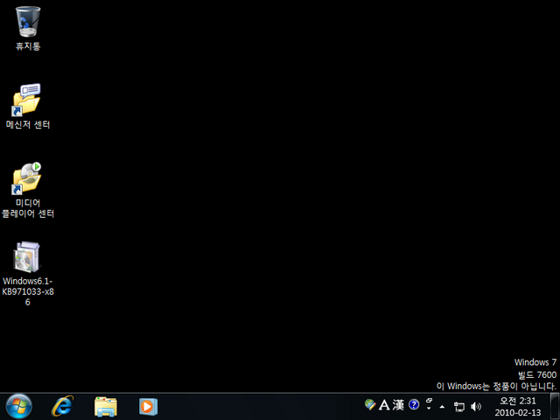Screen dimensions: 560x420
Task: Click the date 2010-02-13 in the taskbar
Action: click(518, 412)
